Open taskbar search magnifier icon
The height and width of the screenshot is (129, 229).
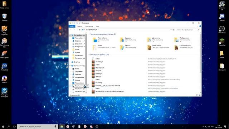tap(9, 126)
